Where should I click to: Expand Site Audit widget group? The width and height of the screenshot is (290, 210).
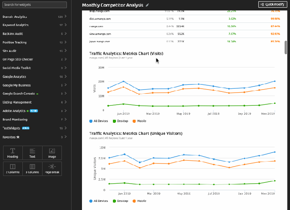click(34, 51)
